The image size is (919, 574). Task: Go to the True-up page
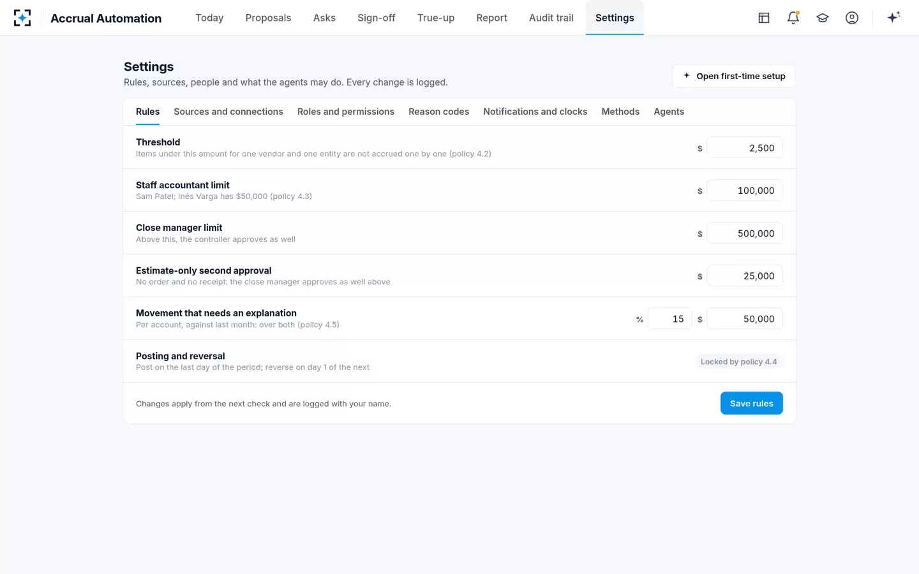click(x=436, y=18)
